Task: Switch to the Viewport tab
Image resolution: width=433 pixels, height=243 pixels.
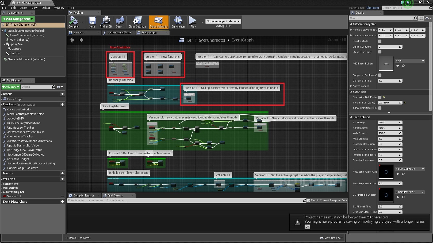Action: (x=79, y=33)
